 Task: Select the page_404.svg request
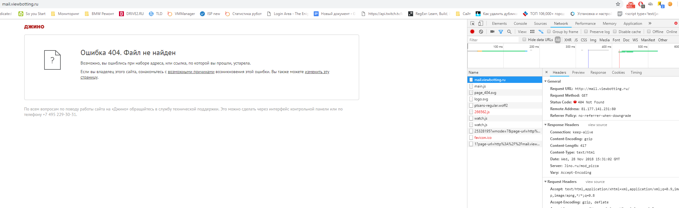(x=485, y=93)
